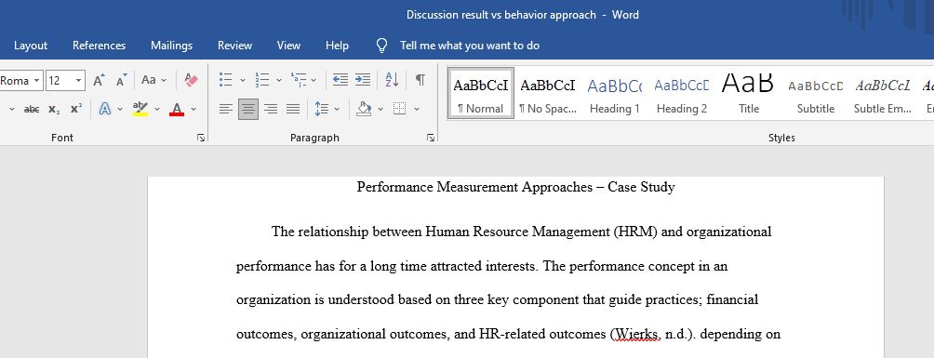Screen dimensions: 934x358
Task: Apply yellow text highlight color
Action: [x=140, y=109]
